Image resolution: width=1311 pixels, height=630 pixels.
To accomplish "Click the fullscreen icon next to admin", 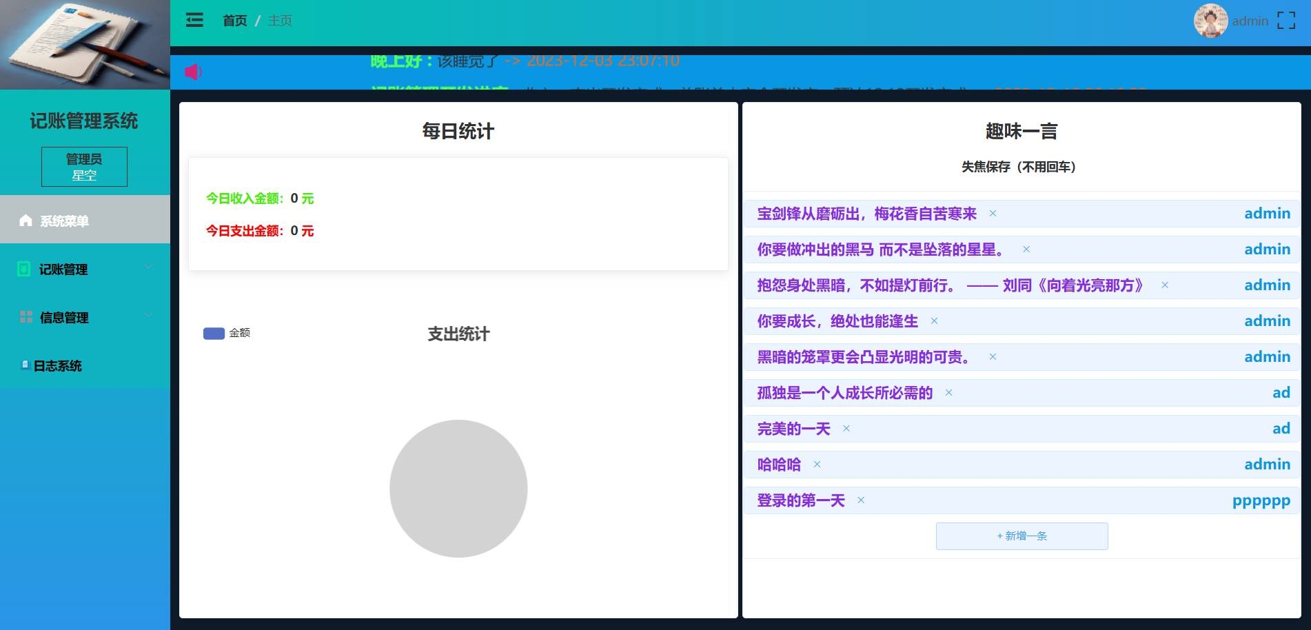I will [x=1285, y=21].
